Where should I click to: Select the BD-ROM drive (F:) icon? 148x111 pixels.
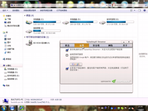[x=29, y=43]
